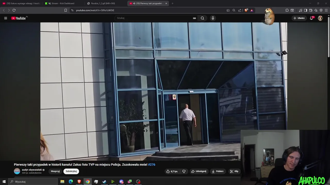The height and width of the screenshot is (185, 330).
Task: Bookmark this page with the bookmark icon
Action: tap(65, 10)
